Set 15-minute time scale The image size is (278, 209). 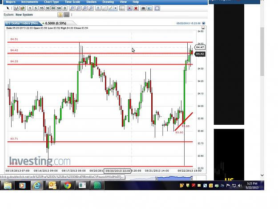pyautogui.click(x=42, y=8)
